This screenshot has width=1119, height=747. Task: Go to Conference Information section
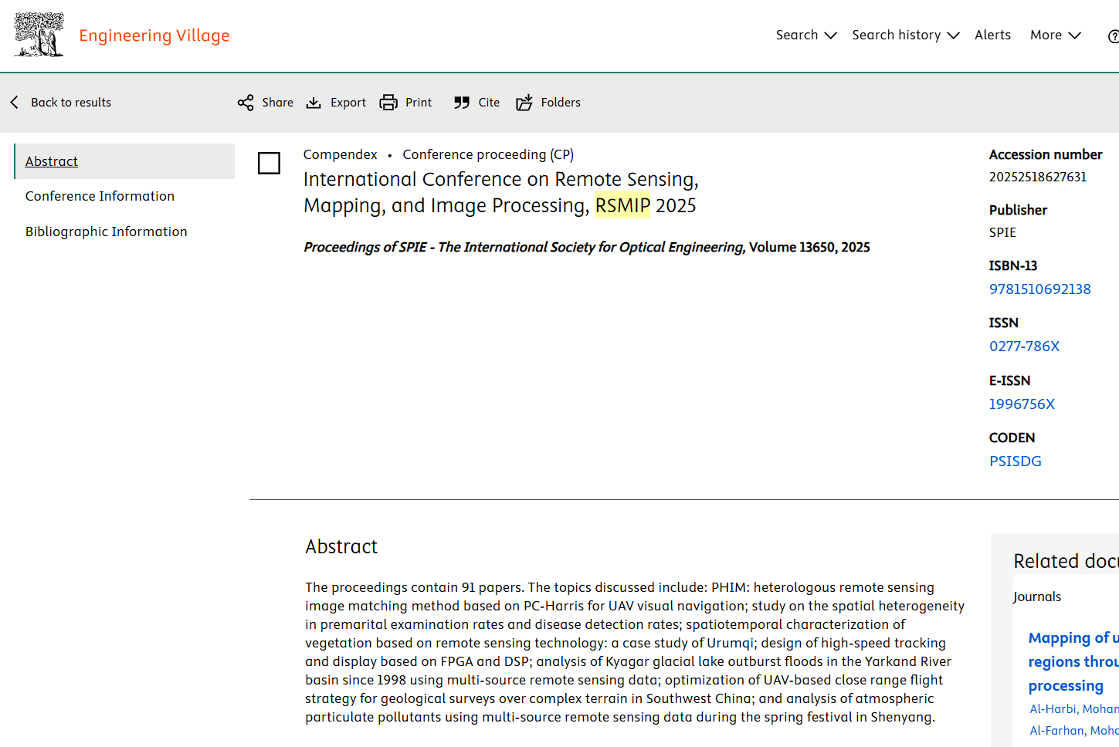click(100, 196)
